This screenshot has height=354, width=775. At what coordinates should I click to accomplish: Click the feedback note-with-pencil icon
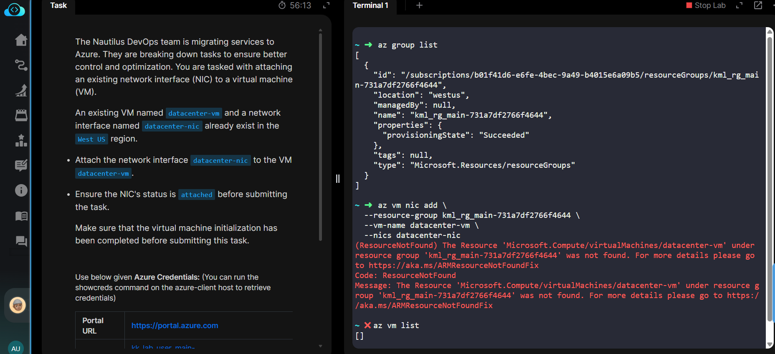21,165
